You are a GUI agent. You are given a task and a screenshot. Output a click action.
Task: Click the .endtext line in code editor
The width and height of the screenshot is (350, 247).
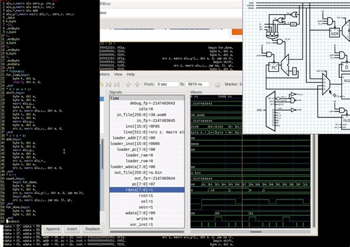click(13, 221)
